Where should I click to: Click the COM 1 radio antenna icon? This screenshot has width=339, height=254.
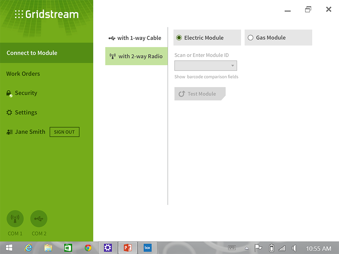point(15,219)
